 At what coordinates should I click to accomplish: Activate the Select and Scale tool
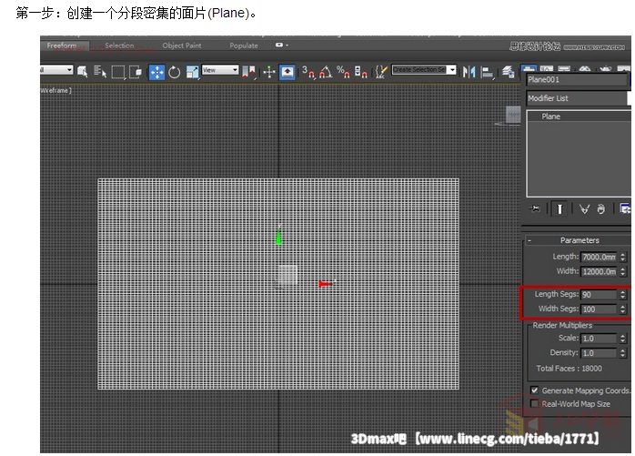(x=192, y=72)
